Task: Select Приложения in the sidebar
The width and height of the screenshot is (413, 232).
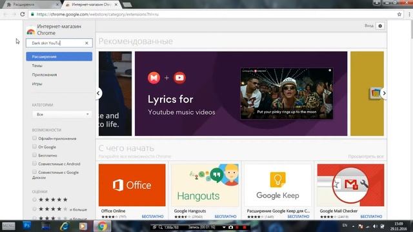Action: click(x=45, y=75)
